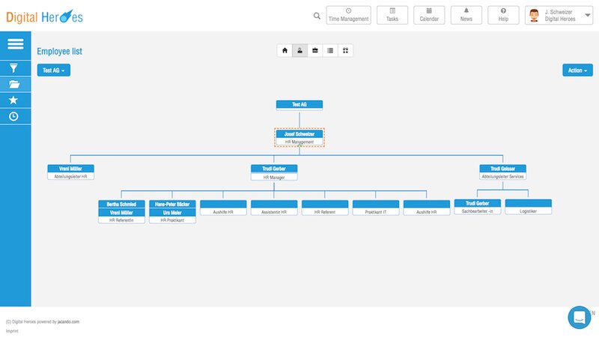
Task: Select the briefcase view icon
Action: tap(315, 51)
